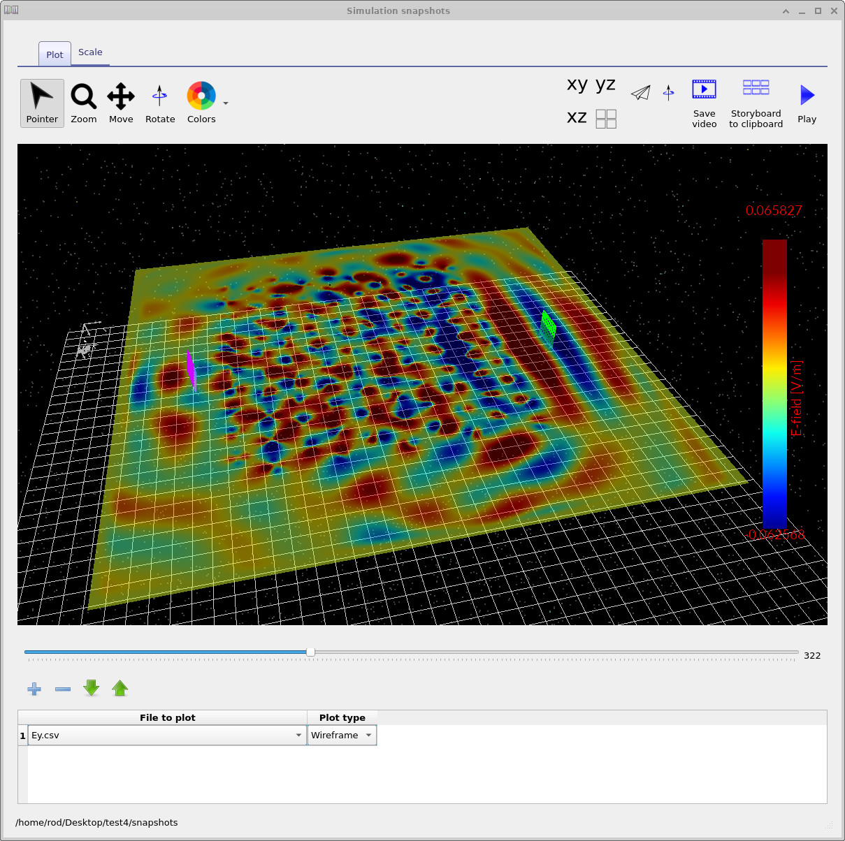The width and height of the screenshot is (845, 841).
Task: Select row number 1 header
Action: pyautogui.click(x=22, y=736)
